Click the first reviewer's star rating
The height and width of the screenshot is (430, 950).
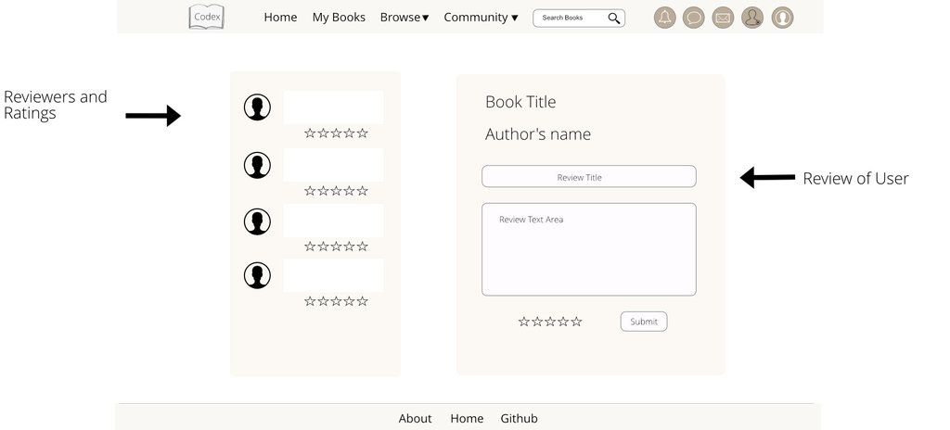336,133
